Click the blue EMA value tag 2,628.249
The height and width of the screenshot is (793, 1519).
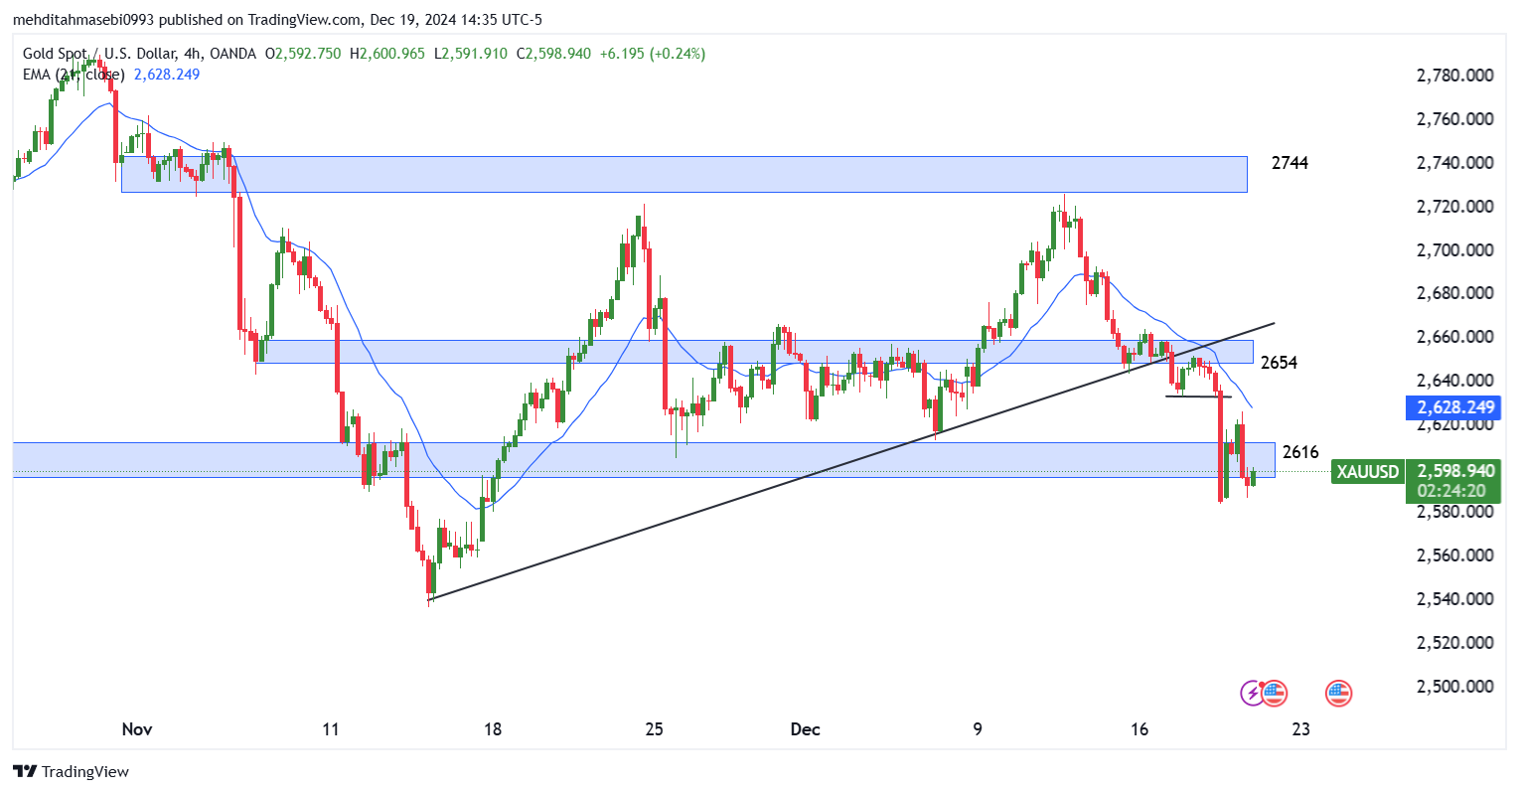(1455, 406)
